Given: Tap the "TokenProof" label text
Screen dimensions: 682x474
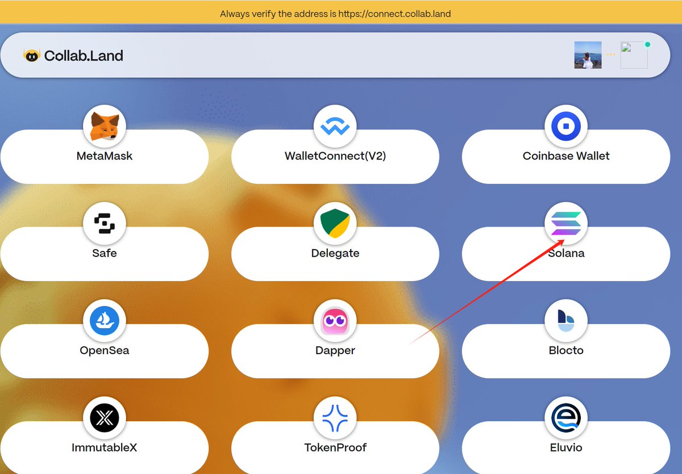Looking at the screenshot, I should (335, 448).
